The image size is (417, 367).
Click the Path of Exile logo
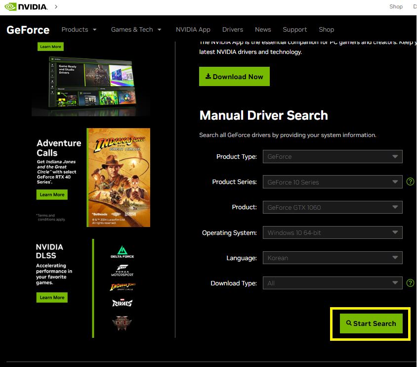click(122, 323)
